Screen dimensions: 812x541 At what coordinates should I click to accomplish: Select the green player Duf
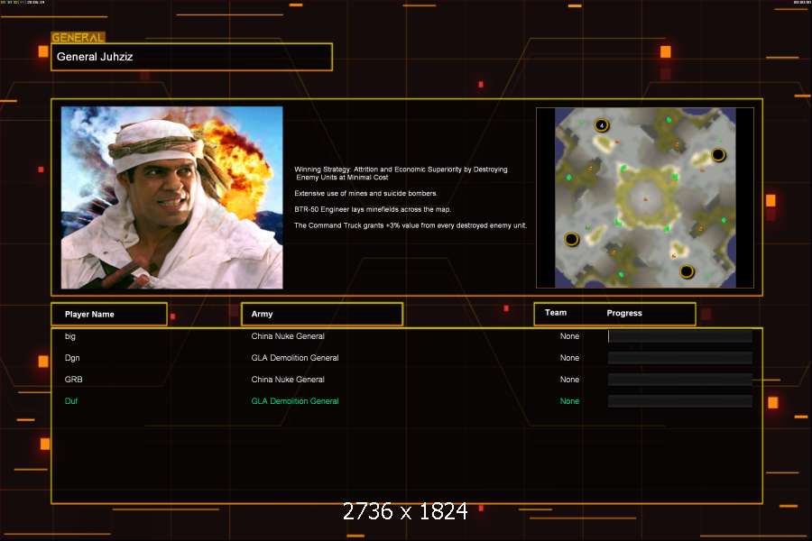click(71, 401)
